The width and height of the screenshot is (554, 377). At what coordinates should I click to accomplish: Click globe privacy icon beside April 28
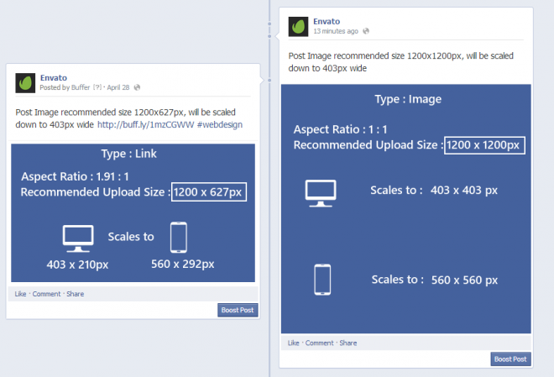(x=137, y=87)
